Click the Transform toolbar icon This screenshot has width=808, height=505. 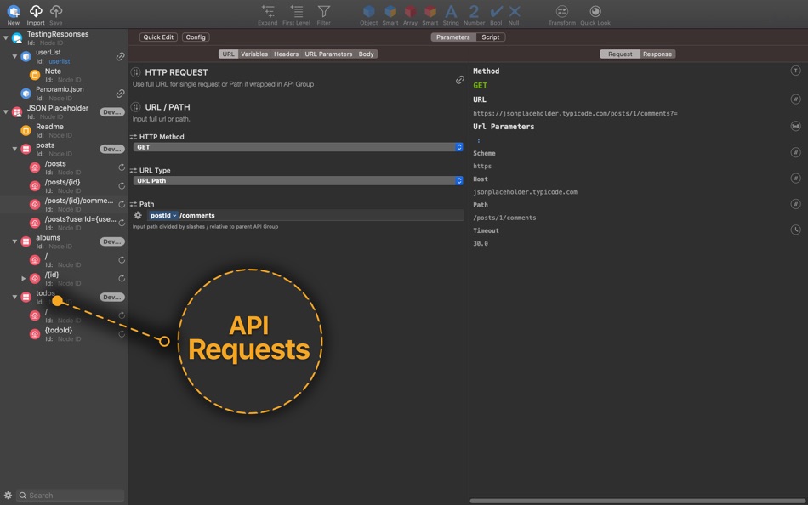coord(561,11)
